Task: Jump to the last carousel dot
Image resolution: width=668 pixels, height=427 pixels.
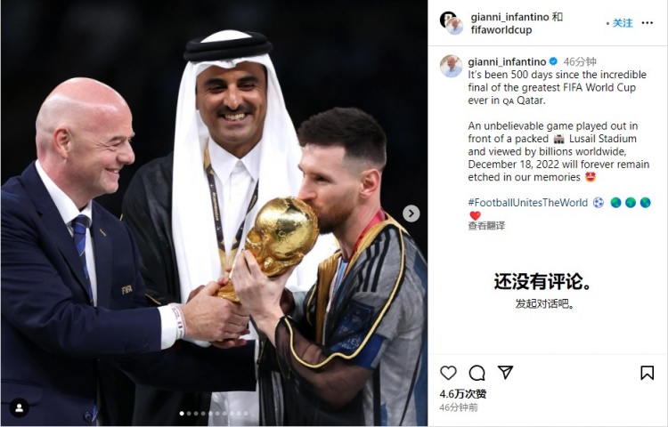Action: tap(246, 414)
